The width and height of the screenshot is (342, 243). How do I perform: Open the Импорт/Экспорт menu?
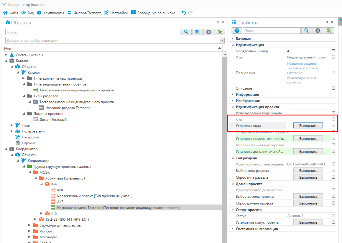point(84,13)
